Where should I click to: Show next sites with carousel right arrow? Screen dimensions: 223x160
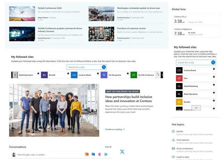(x=158, y=75)
